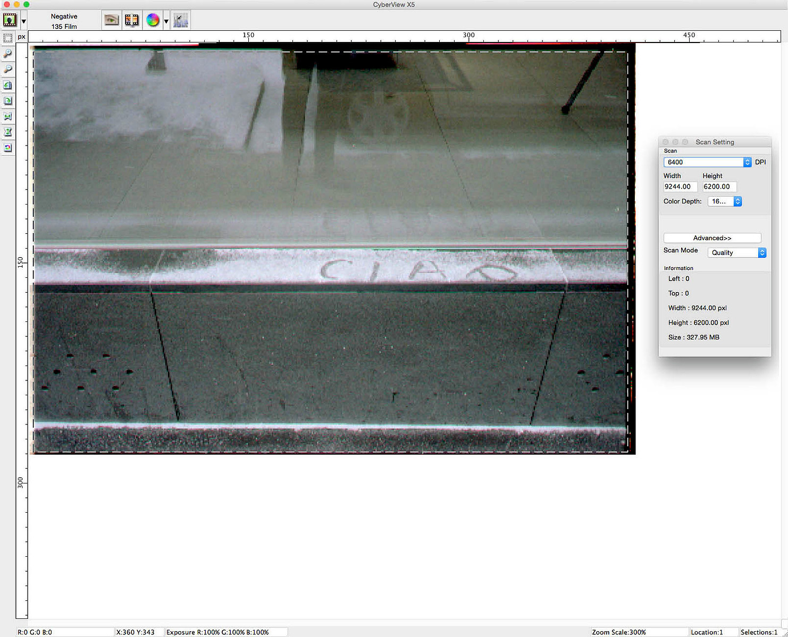Open the Scan Mode Quality dropdown
This screenshot has height=637, width=788.
(x=736, y=253)
